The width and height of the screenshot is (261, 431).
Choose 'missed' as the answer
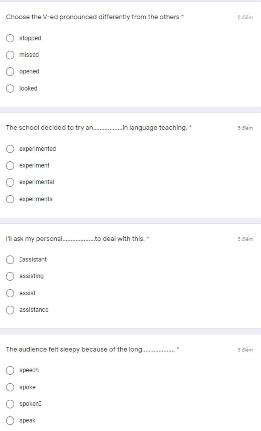[x=10, y=55]
